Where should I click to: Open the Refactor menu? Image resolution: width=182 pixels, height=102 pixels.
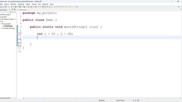point(13,4)
